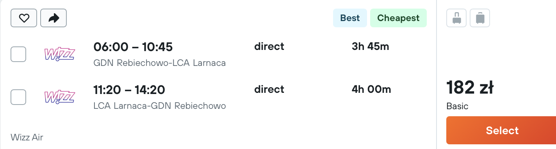Image resolution: width=556 pixels, height=149 pixels.
Task: Click the 11:20 – 14:20 return time
Action: pos(129,90)
